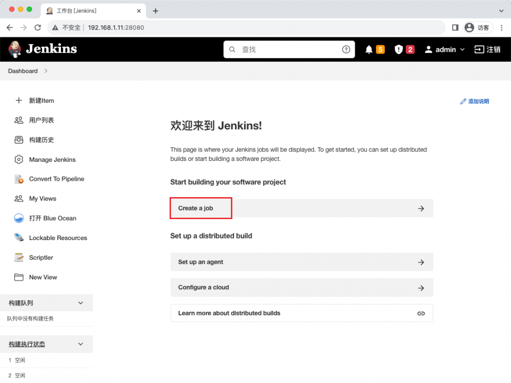This screenshot has width=511, height=383.
Task: Open Learn more about distributed builds
Action: click(302, 313)
